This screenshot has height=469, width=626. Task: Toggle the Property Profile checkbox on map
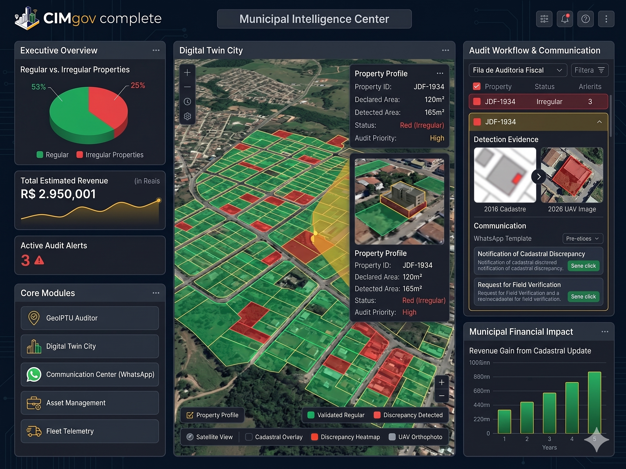tap(190, 415)
